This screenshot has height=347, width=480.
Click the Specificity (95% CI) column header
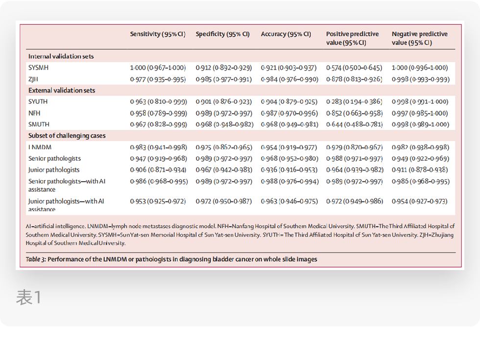[x=222, y=34]
